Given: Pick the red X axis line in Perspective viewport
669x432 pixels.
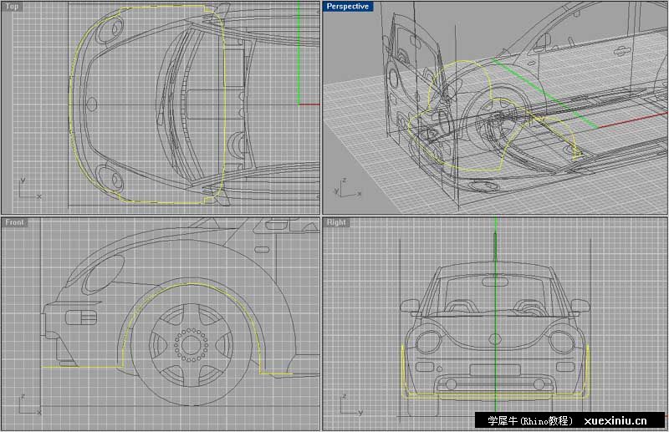Looking at the screenshot, I should pos(631,119).
